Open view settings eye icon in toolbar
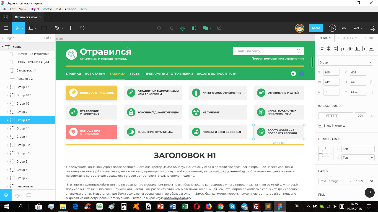Image resolution: width=378 pixels, height=212 pixels. [344, 28]
